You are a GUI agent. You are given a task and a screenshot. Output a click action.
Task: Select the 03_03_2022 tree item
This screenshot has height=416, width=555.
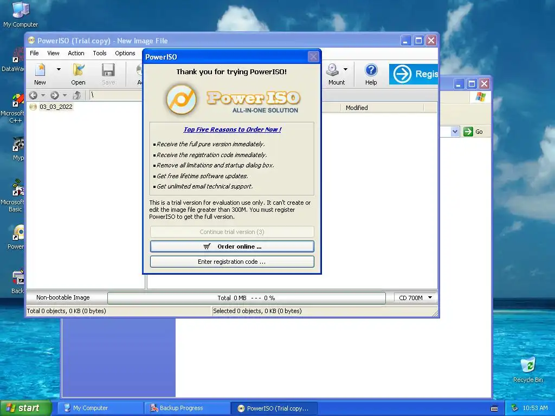[x=56, y=107]
